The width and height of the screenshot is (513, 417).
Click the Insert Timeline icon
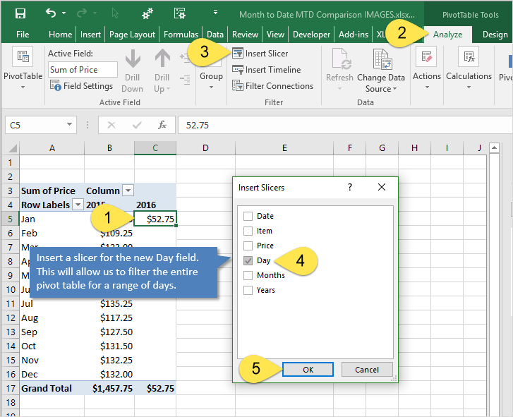[238, 70]
